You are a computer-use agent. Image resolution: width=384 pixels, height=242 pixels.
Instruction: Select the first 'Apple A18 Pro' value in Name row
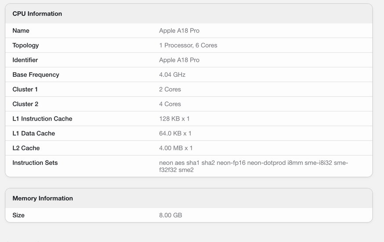(179, 31)
